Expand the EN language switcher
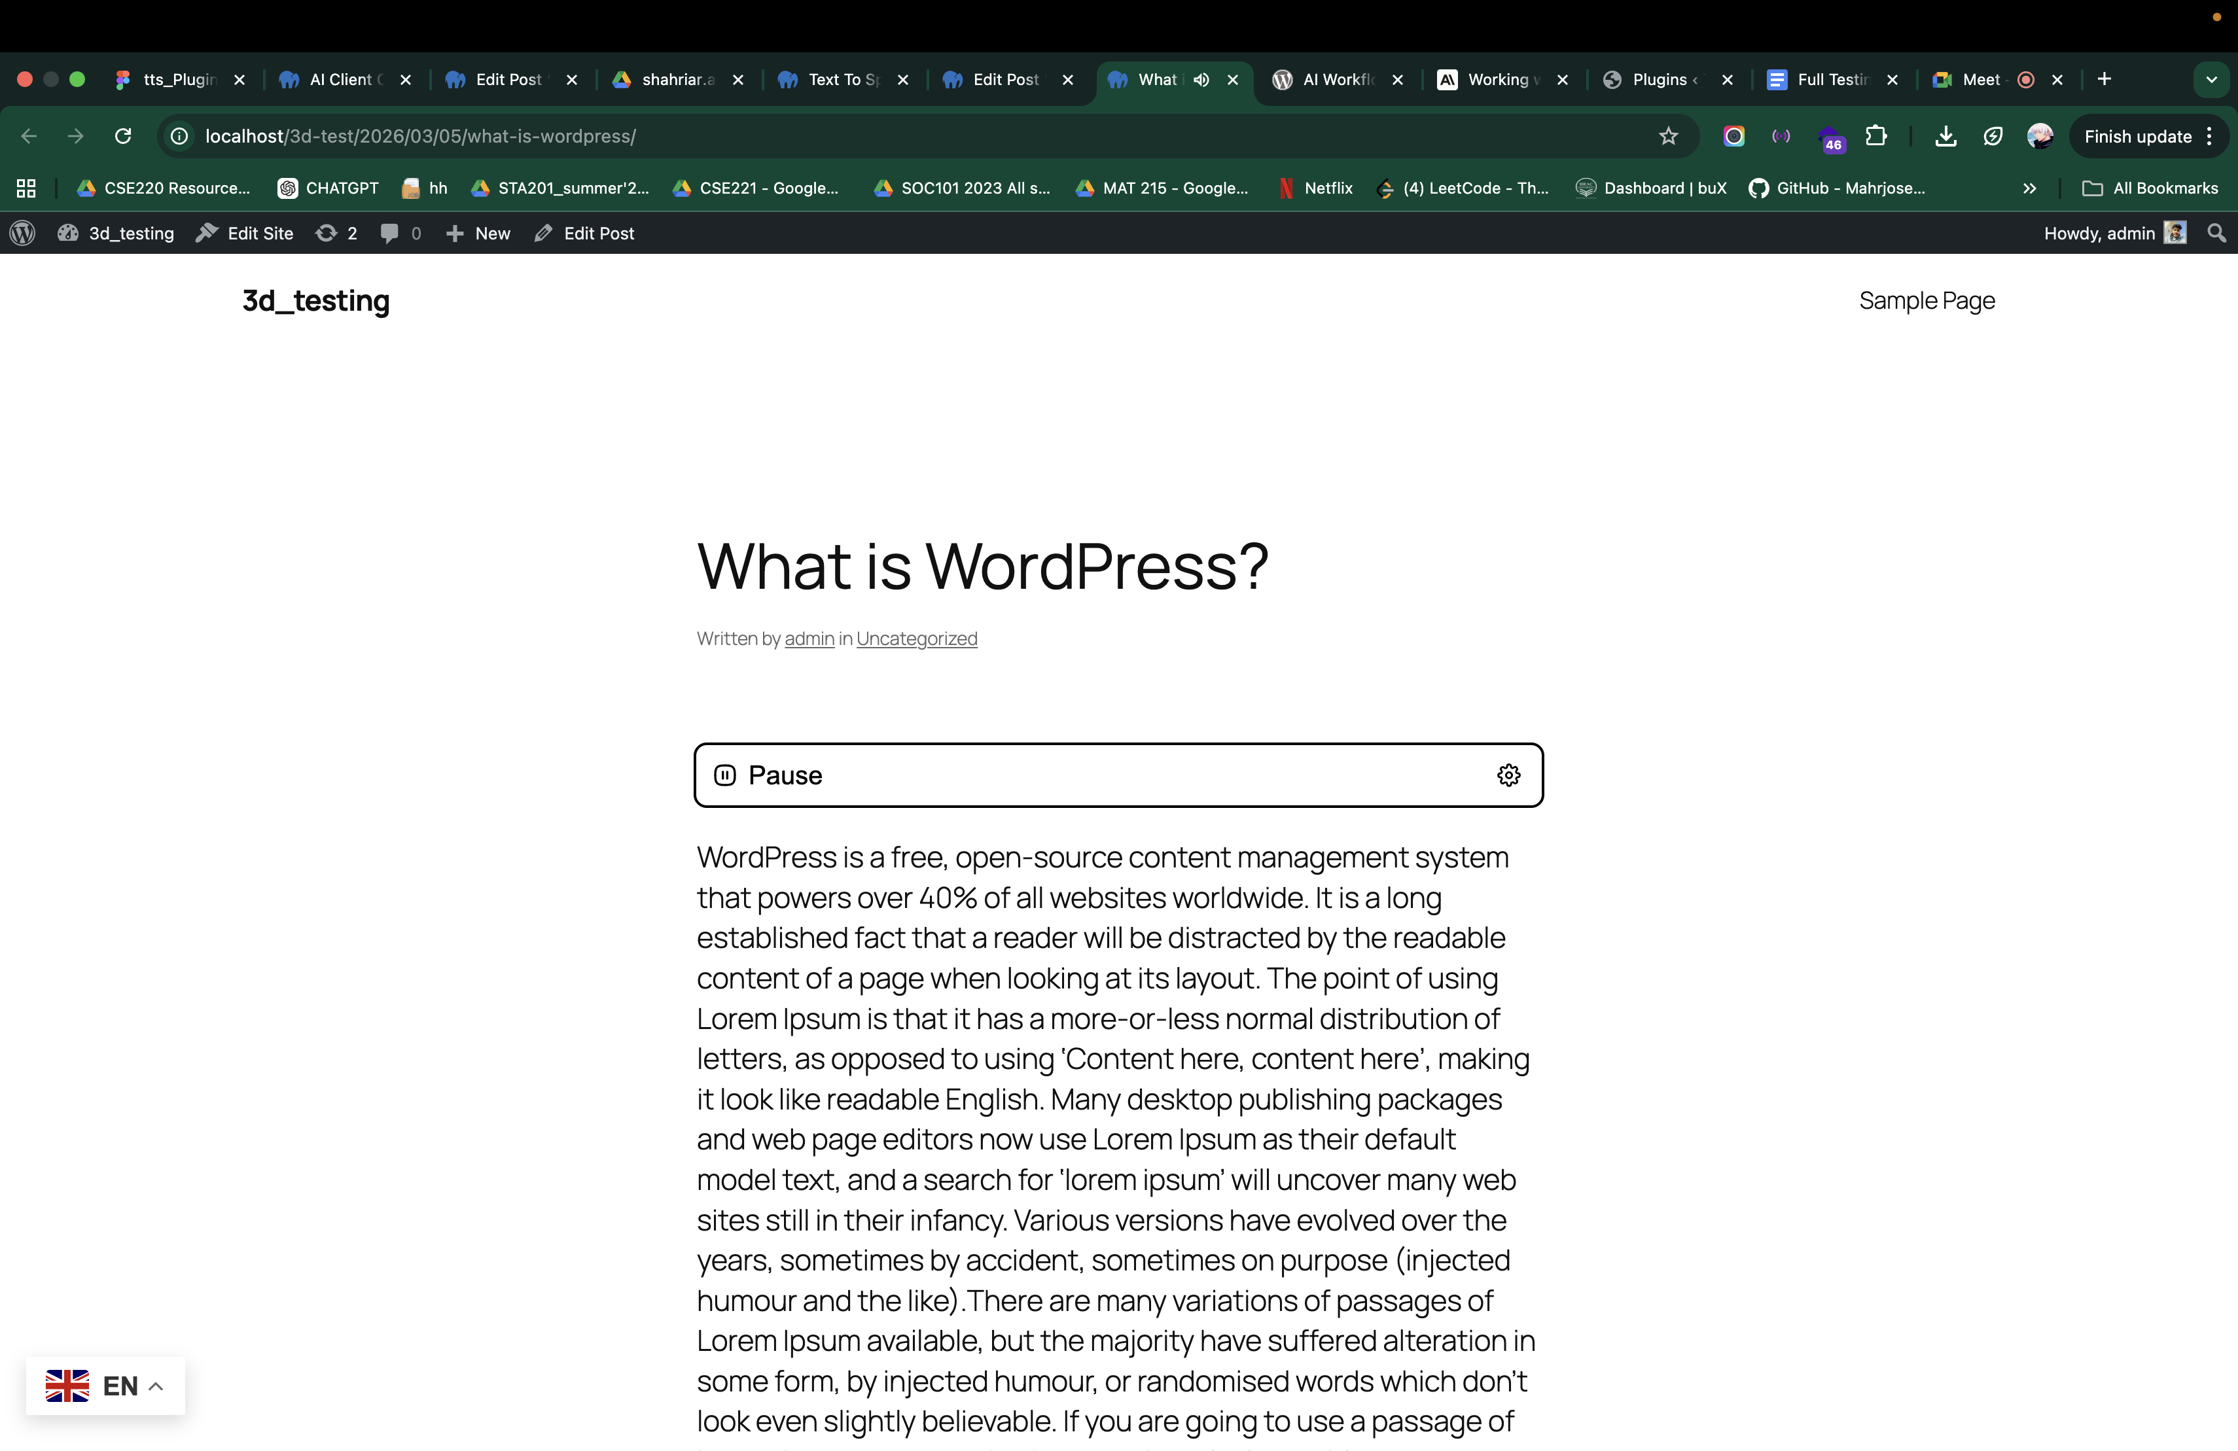 (105, 1385)
